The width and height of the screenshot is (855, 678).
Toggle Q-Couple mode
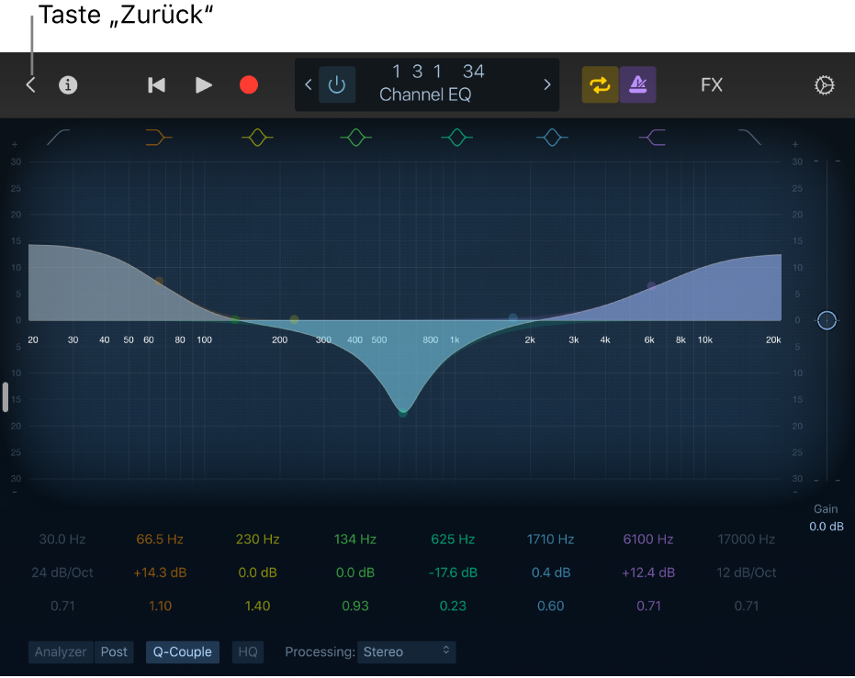(x=182, y=651)
